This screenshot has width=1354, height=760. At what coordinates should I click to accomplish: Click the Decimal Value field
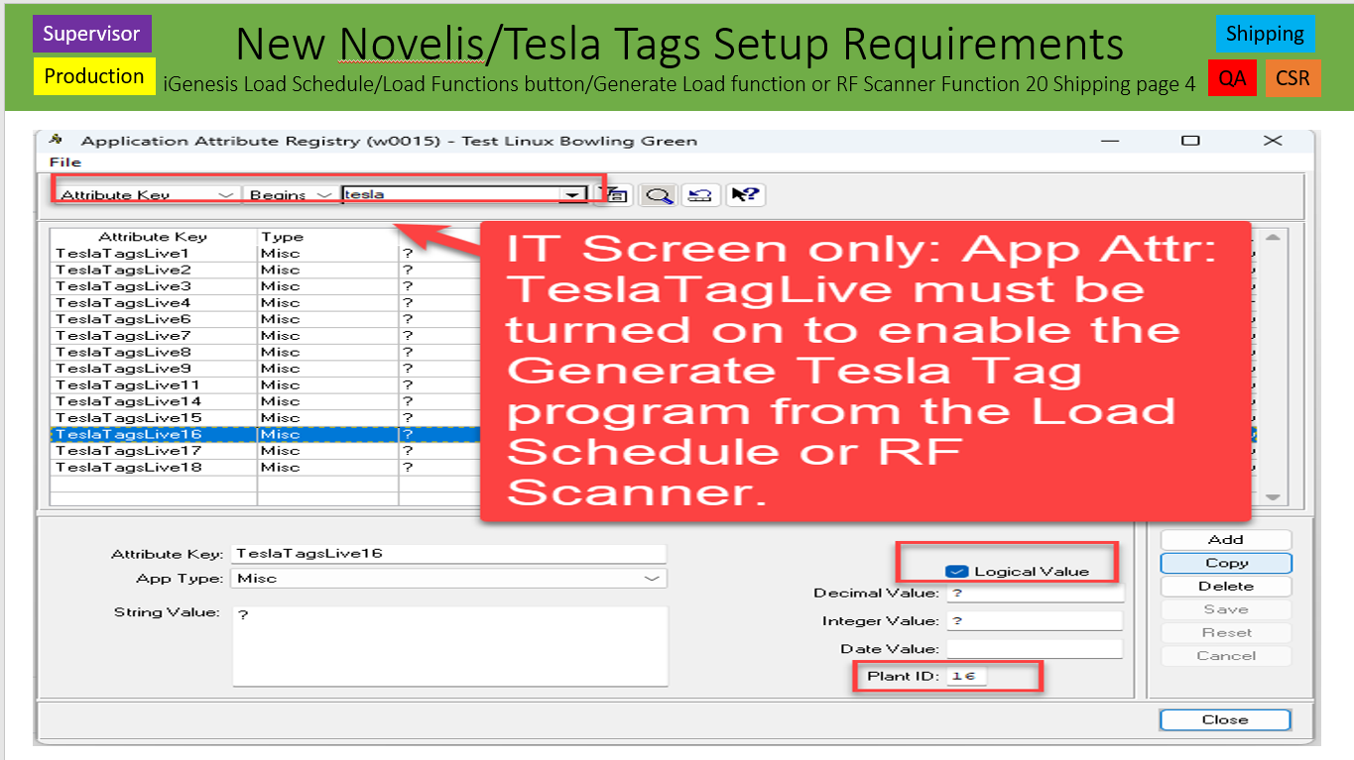point(1036,593)
